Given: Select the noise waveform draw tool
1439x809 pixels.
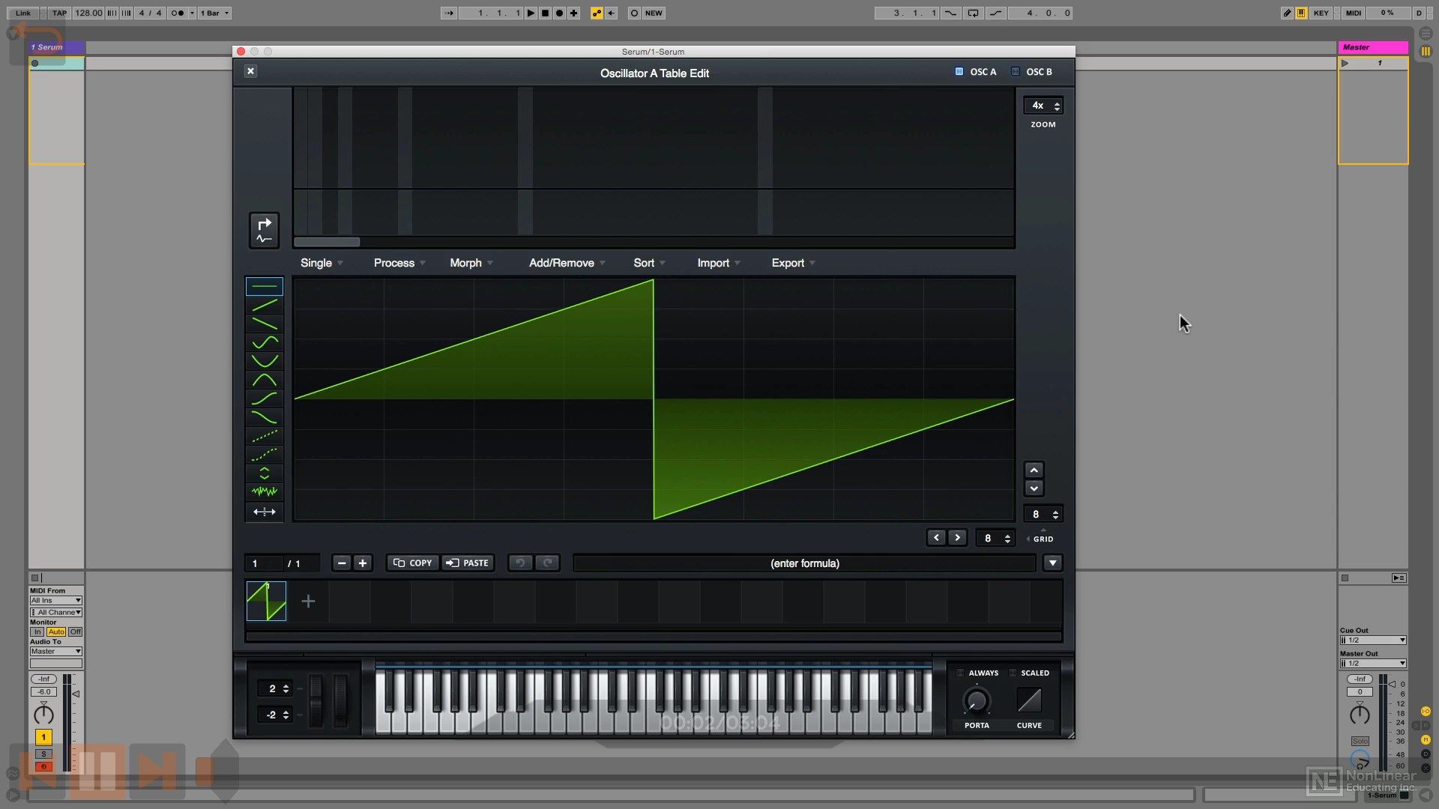Looking at the screenshot, I should 265,492.
